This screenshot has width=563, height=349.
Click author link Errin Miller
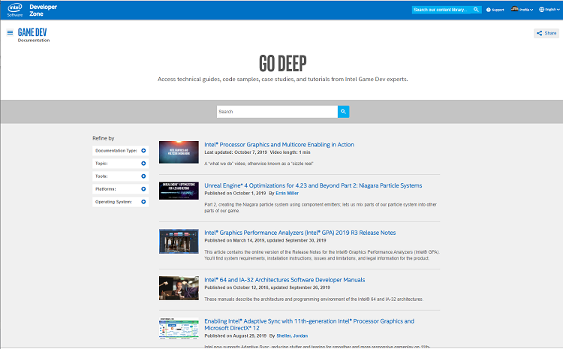click(287, 193)
